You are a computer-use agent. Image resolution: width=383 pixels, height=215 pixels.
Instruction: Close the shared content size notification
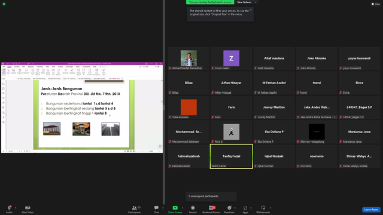(251, 10)
